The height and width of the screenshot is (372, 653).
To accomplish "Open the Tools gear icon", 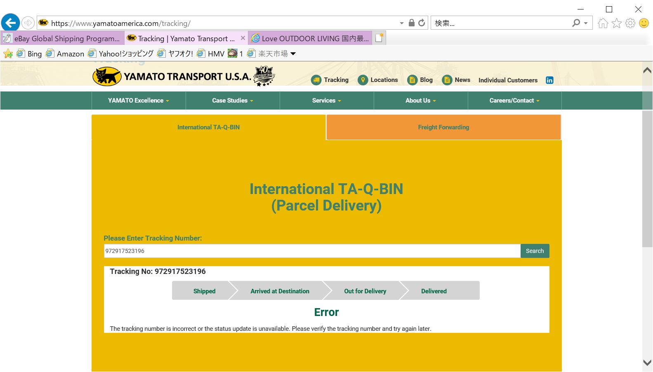I will coord(630,23).
